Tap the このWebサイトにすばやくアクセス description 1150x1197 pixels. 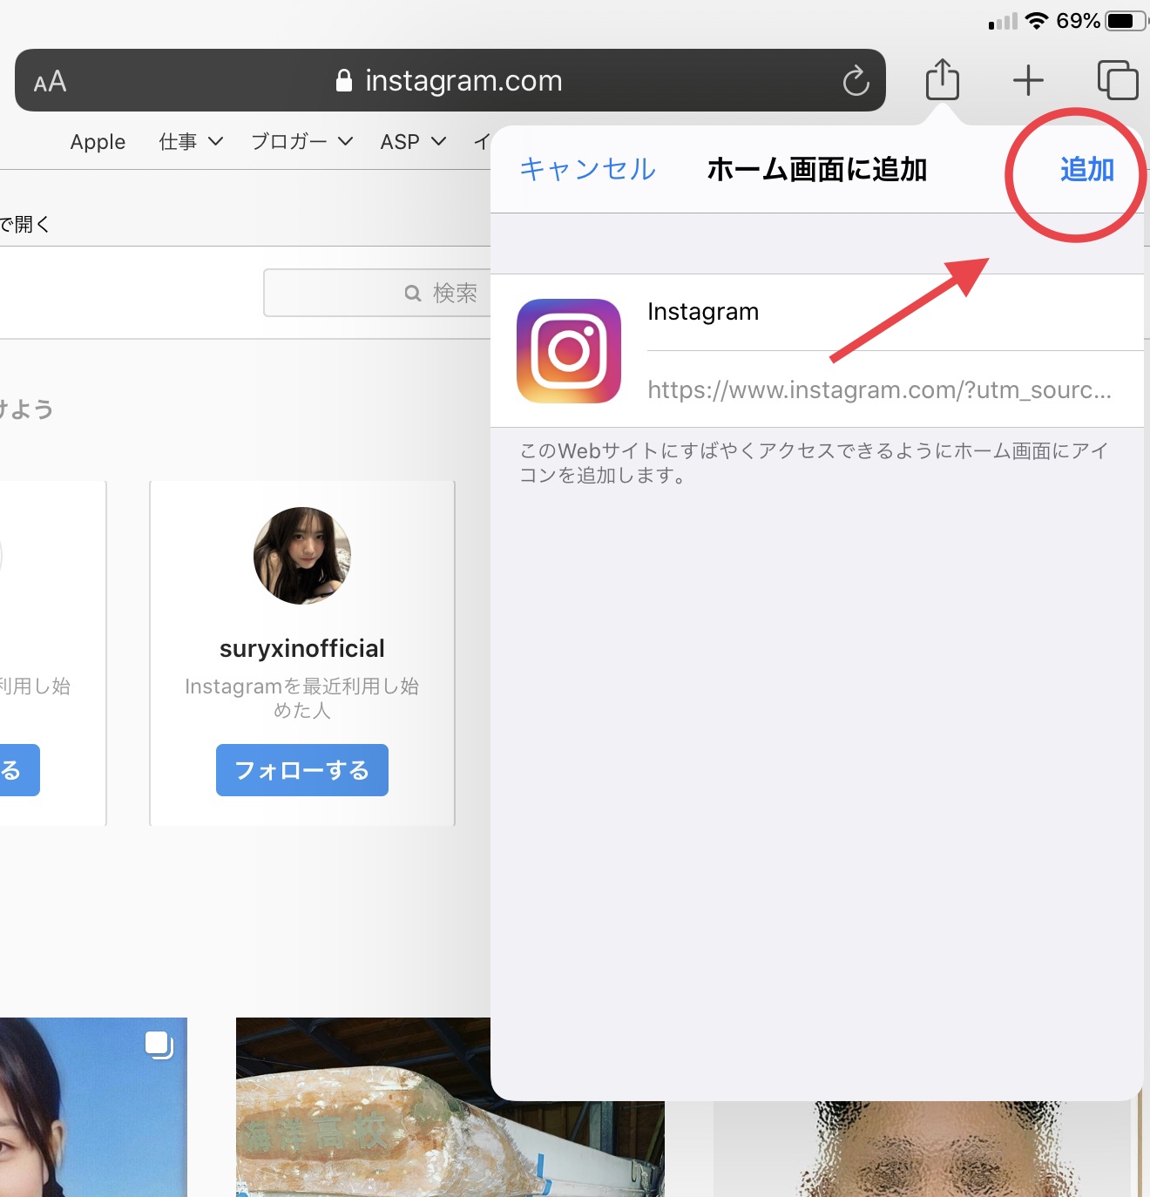[x=814, y=463]
